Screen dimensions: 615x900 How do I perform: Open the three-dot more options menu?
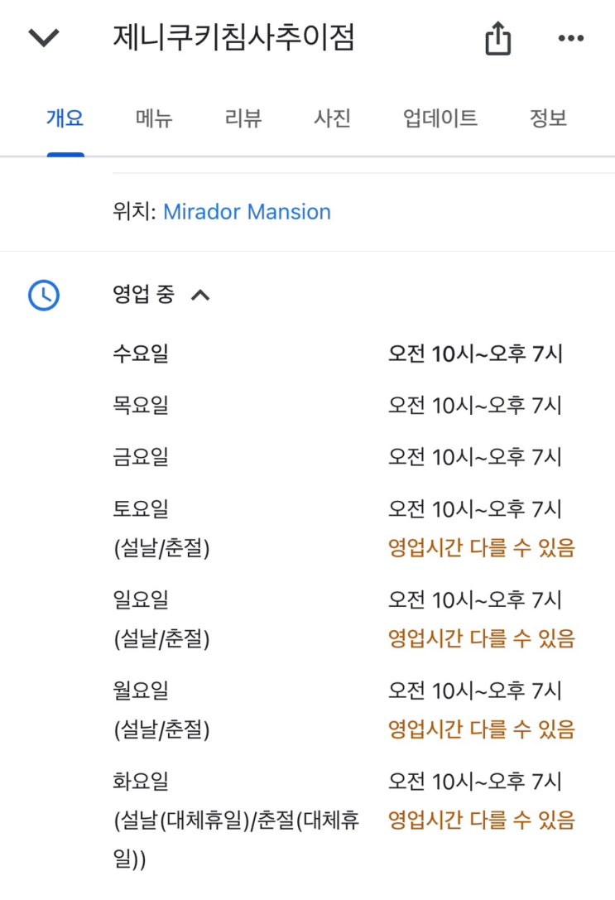(571, 38)
